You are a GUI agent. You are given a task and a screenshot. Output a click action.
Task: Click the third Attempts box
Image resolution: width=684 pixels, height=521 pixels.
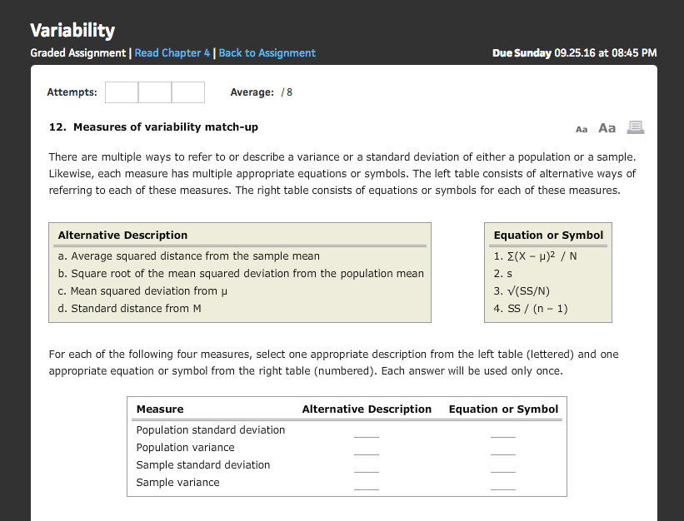click(x=187, y=92)
